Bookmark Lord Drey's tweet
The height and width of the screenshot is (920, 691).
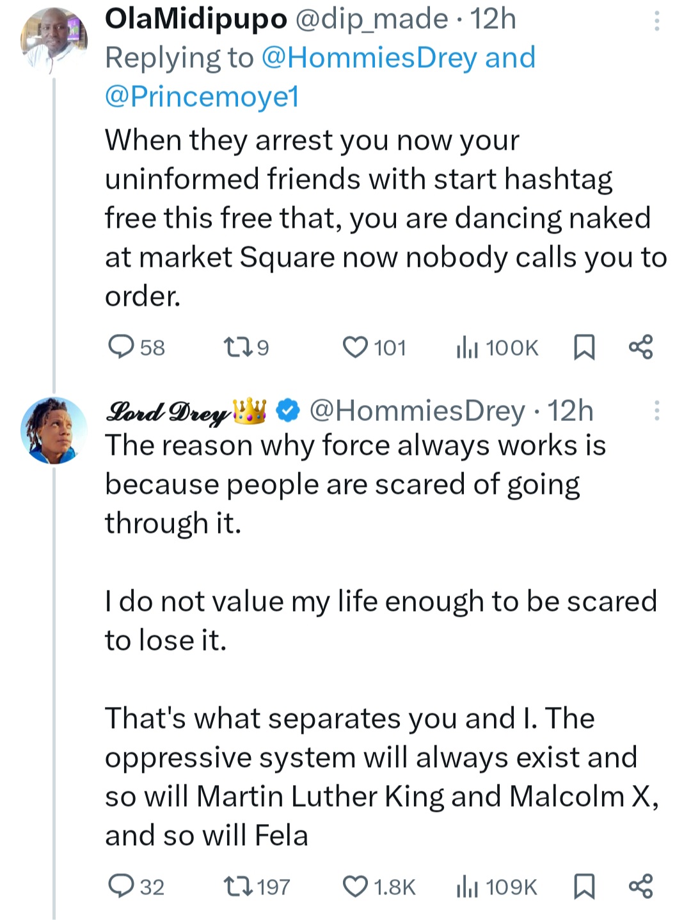(584, 887)
